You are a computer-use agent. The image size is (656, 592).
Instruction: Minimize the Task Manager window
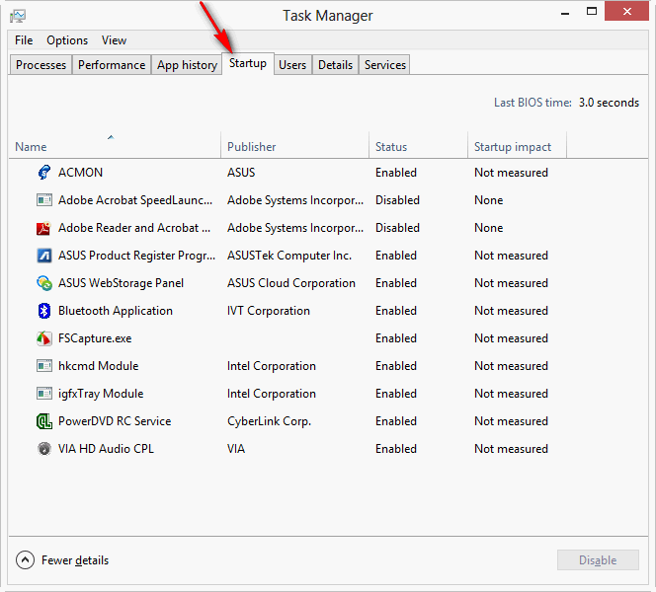[565, 13]
